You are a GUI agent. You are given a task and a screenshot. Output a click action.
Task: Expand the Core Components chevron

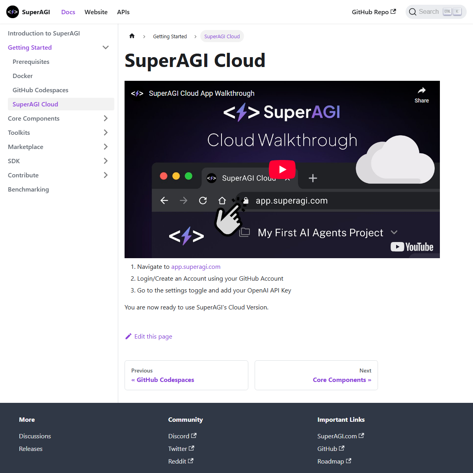pyautogui.click(x=106, y=118)
